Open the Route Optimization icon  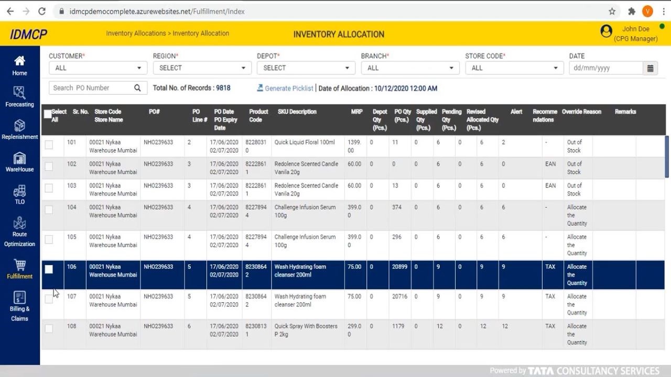pyautogui.click(x=19, y=223)
